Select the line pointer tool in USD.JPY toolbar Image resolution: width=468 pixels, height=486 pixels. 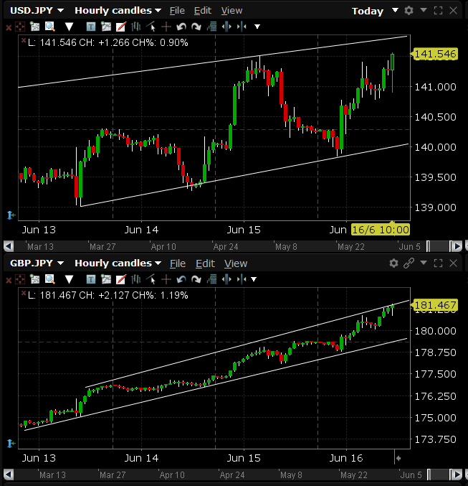click(151, 27)
